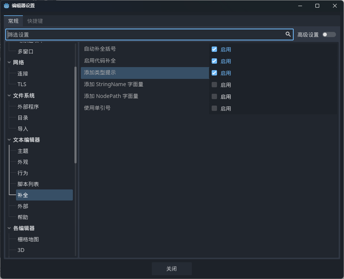
Task: Select the 常规 tab
Action: pos(13,21)
